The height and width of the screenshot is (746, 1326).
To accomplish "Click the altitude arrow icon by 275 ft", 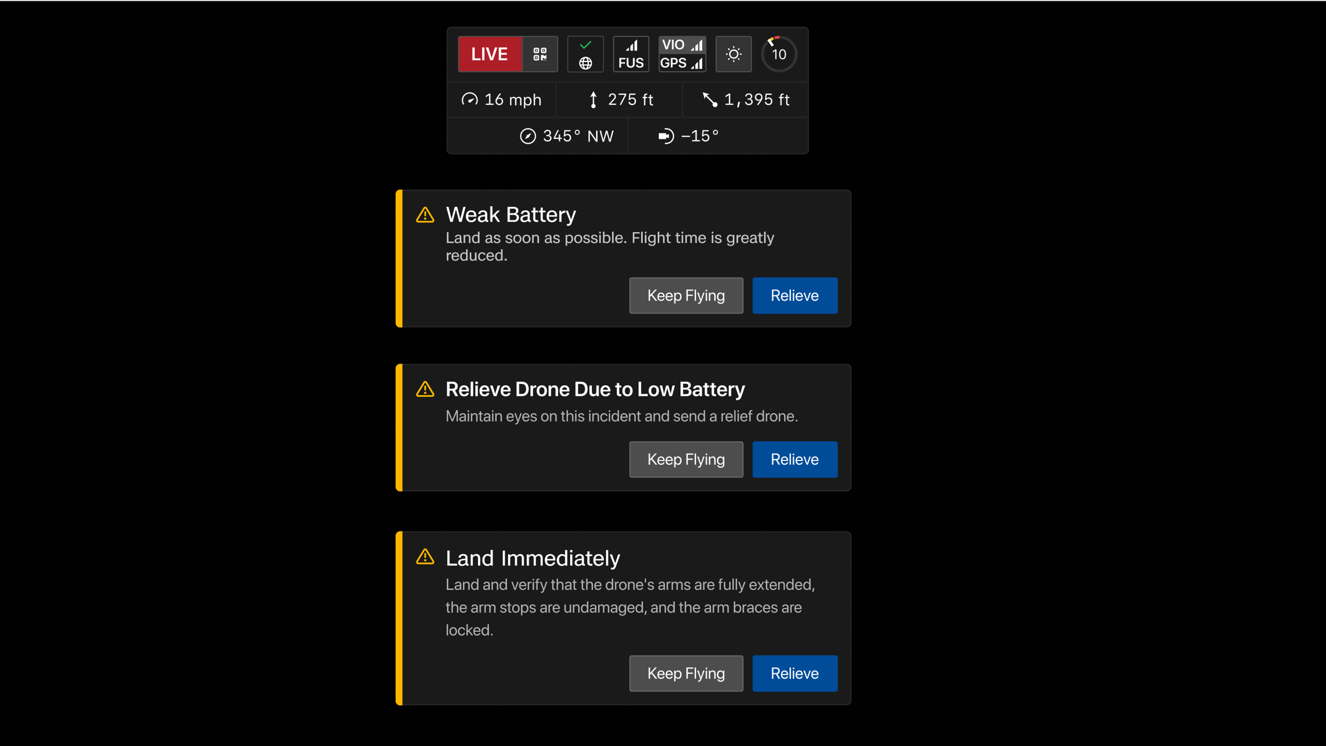I will [594, 99].
